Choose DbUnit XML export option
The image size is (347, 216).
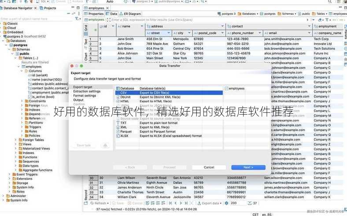tap(169, 97)
